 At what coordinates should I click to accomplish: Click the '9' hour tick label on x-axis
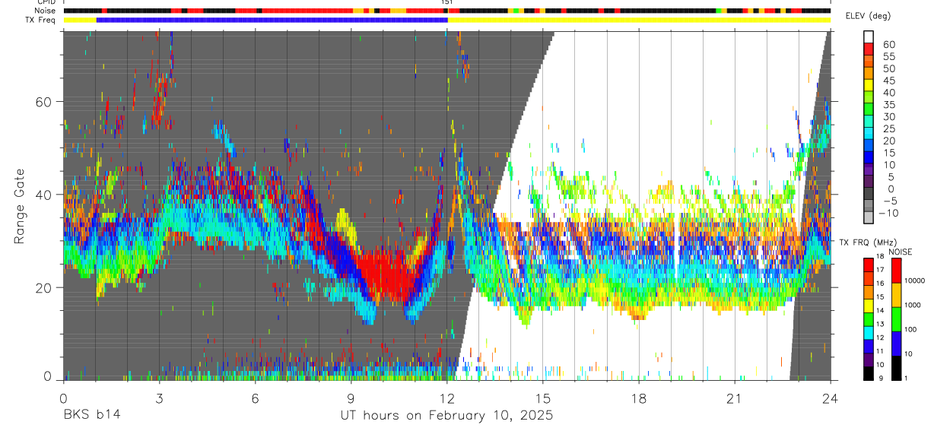[351, 398]
